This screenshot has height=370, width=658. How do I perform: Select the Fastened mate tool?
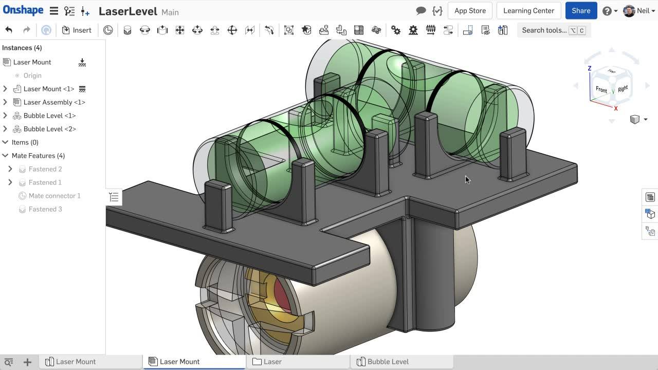[127, 30]
